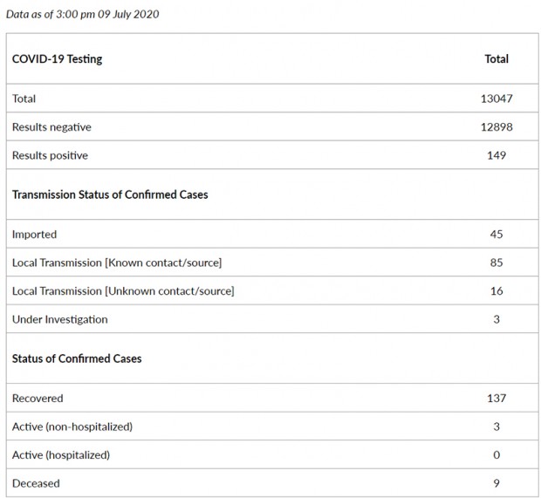Click 'Transmission Status of Confirmed Cases' heading
This screenshot has width=541, height=498.
click(x=110, y=194)
